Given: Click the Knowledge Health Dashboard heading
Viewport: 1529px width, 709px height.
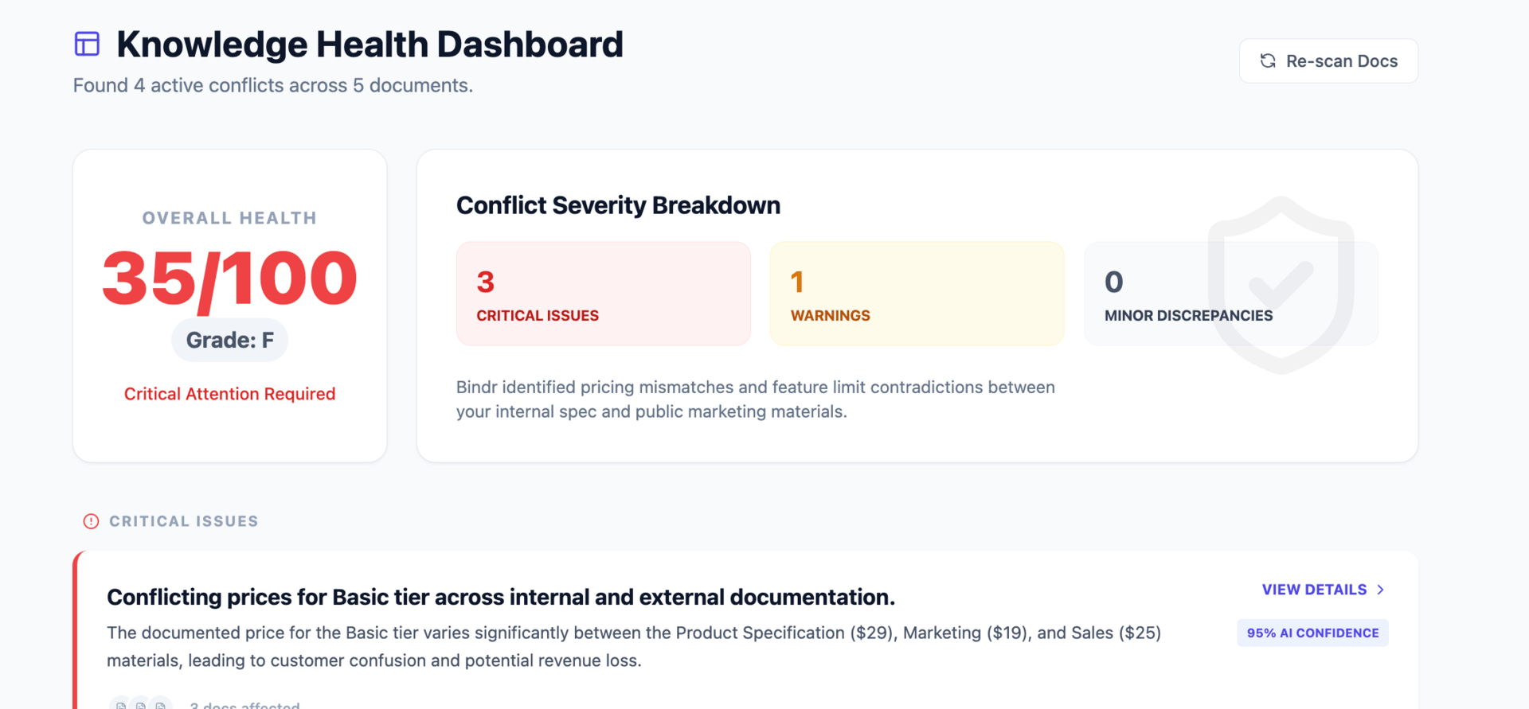Looking at the screenshot, I should (x=370, y=45).
